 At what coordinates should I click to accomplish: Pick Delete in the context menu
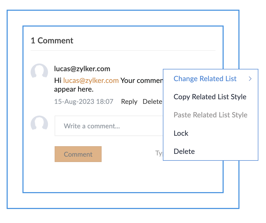pos(184,152)
